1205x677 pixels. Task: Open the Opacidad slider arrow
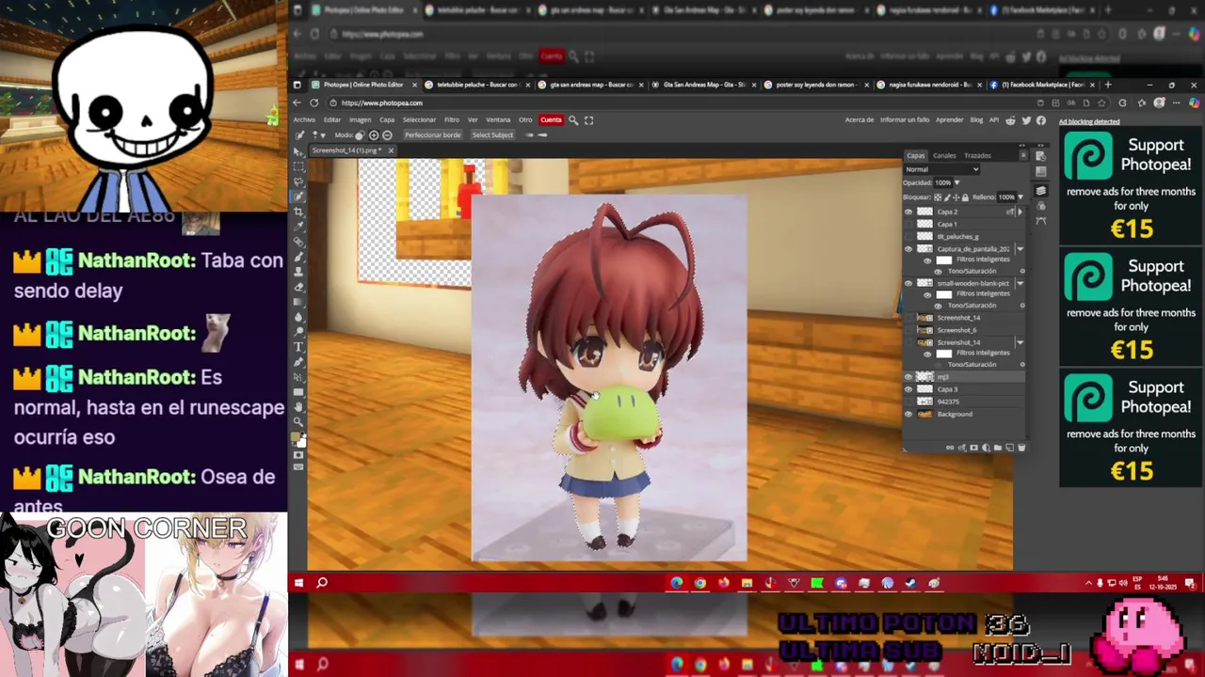click(957, 183)
